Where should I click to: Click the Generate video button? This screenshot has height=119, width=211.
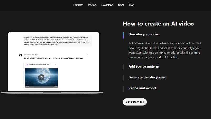(135, 102)
